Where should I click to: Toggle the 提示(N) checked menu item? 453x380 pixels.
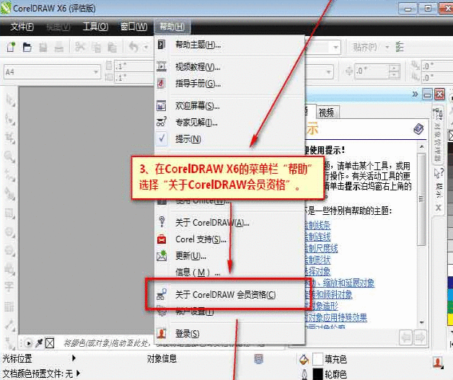tap(229, 139)
